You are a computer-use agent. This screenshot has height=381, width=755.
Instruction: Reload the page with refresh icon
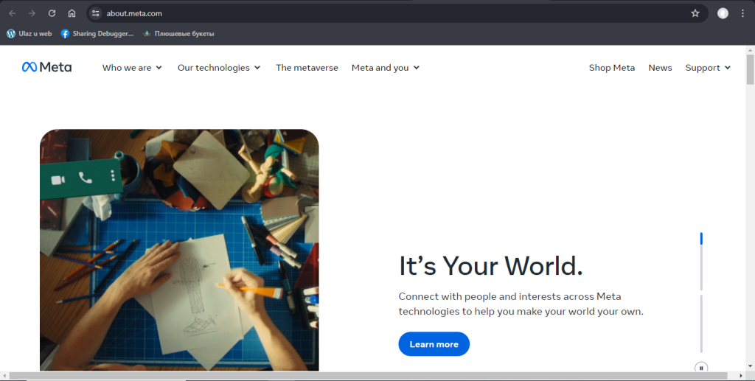(x=52, y=13)
